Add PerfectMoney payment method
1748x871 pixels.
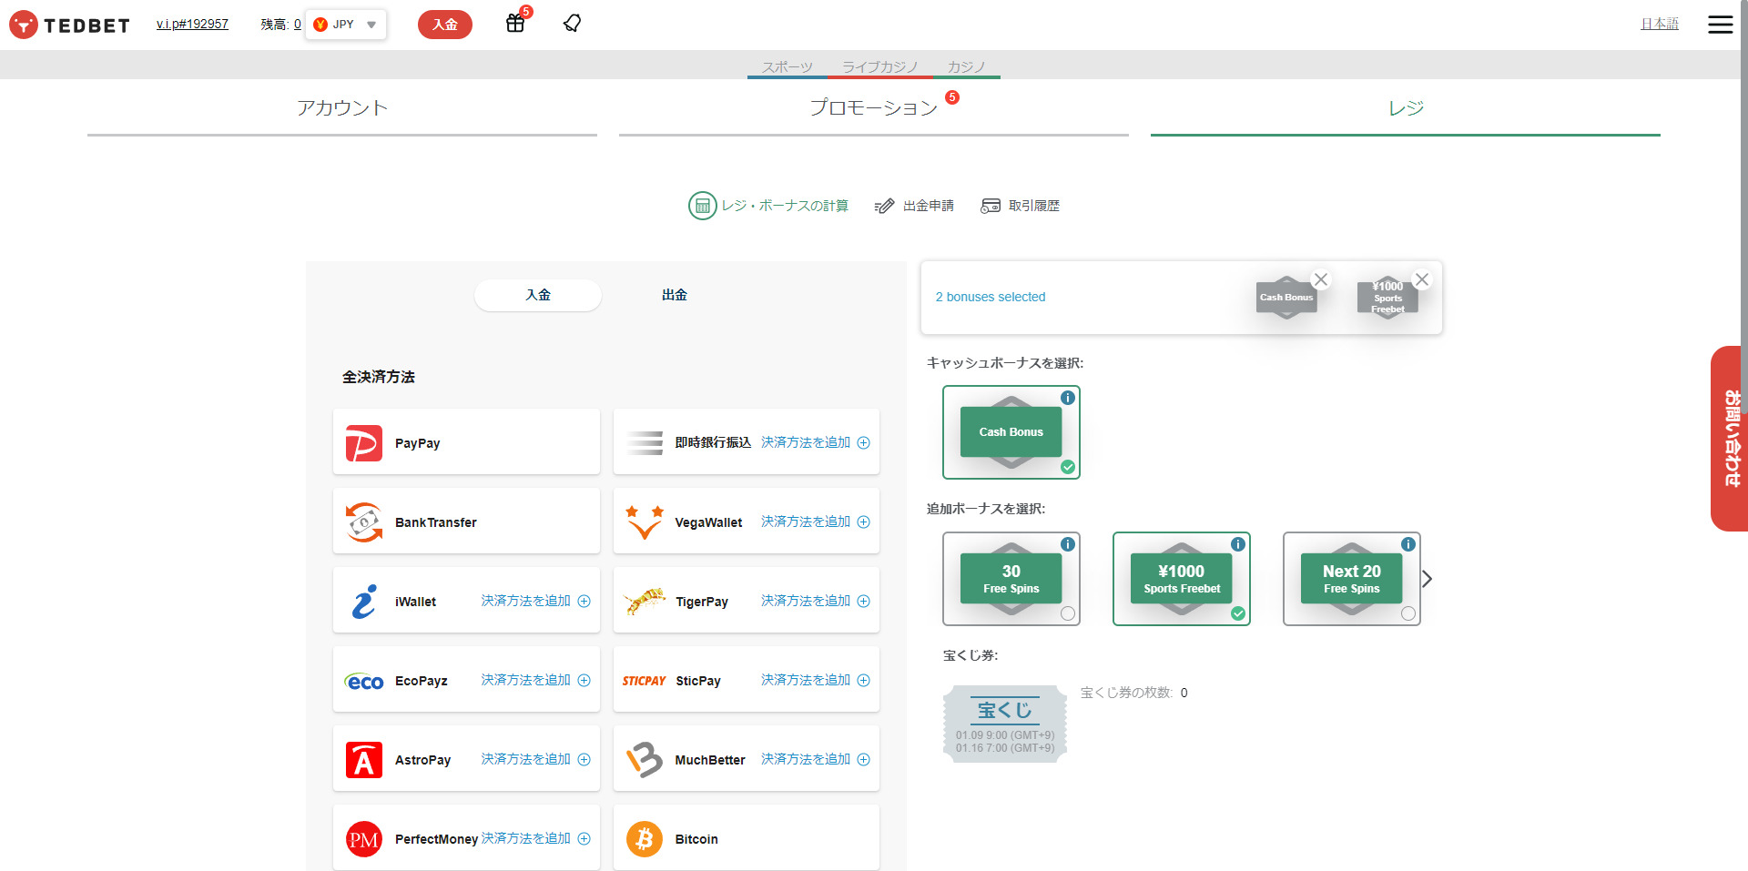pos(536,838)
